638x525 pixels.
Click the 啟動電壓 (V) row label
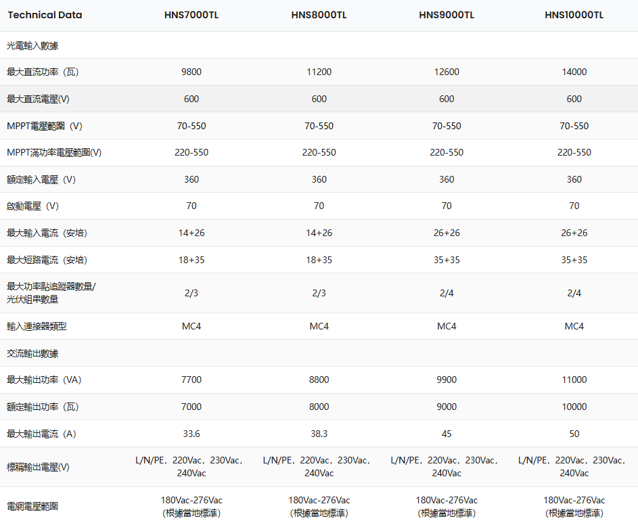(x=41, y=206)
